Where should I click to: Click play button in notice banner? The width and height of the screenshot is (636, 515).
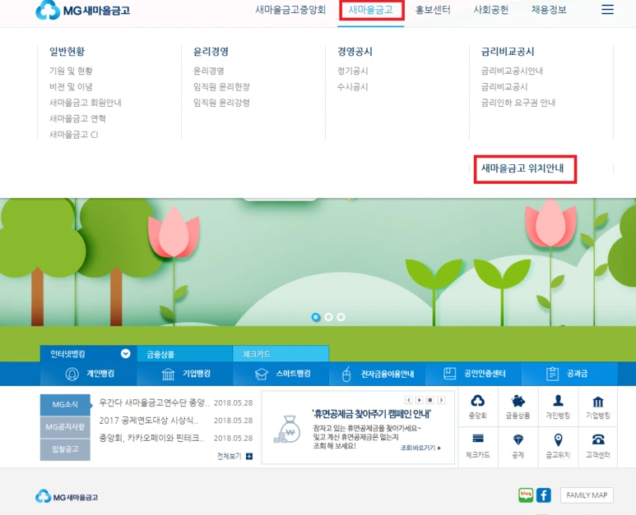click(x=420, y=400)
